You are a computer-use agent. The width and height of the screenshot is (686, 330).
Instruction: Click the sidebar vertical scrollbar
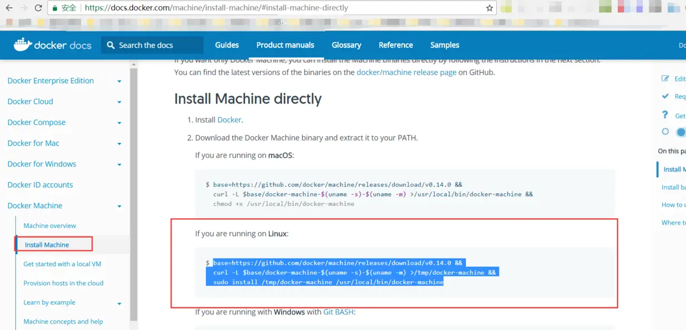(x=133, y=194)
